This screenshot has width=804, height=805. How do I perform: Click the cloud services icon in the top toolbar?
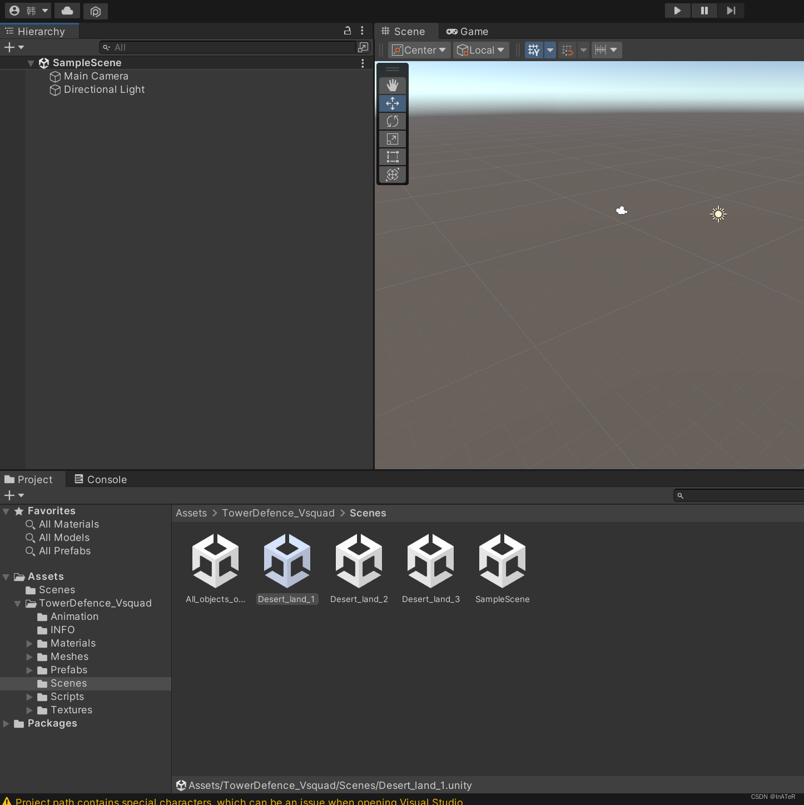click(x=67, y=11)
